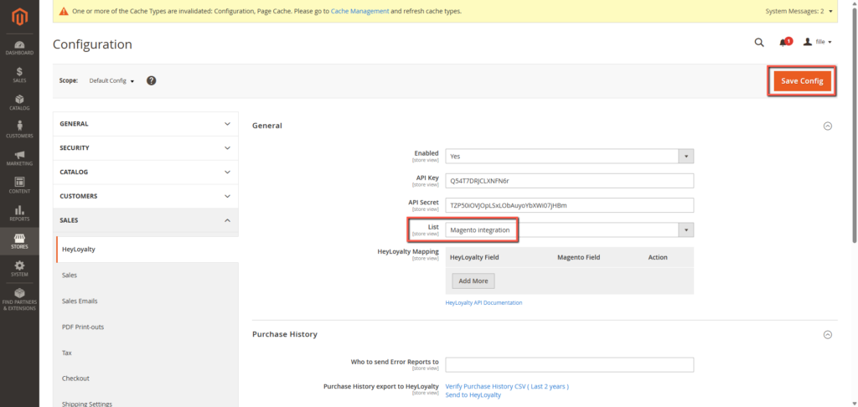The image size is (858, 407).
Task: Open the System gear icon
Action: [x=19, y=268]
